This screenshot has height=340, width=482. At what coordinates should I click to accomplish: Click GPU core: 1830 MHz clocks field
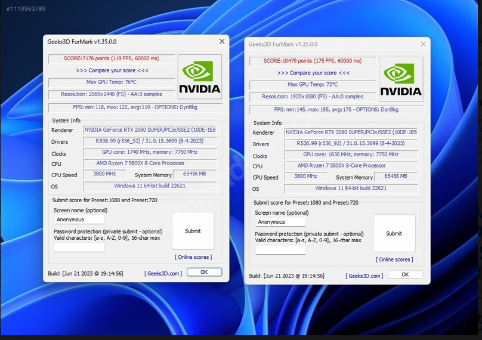point(351,154)
